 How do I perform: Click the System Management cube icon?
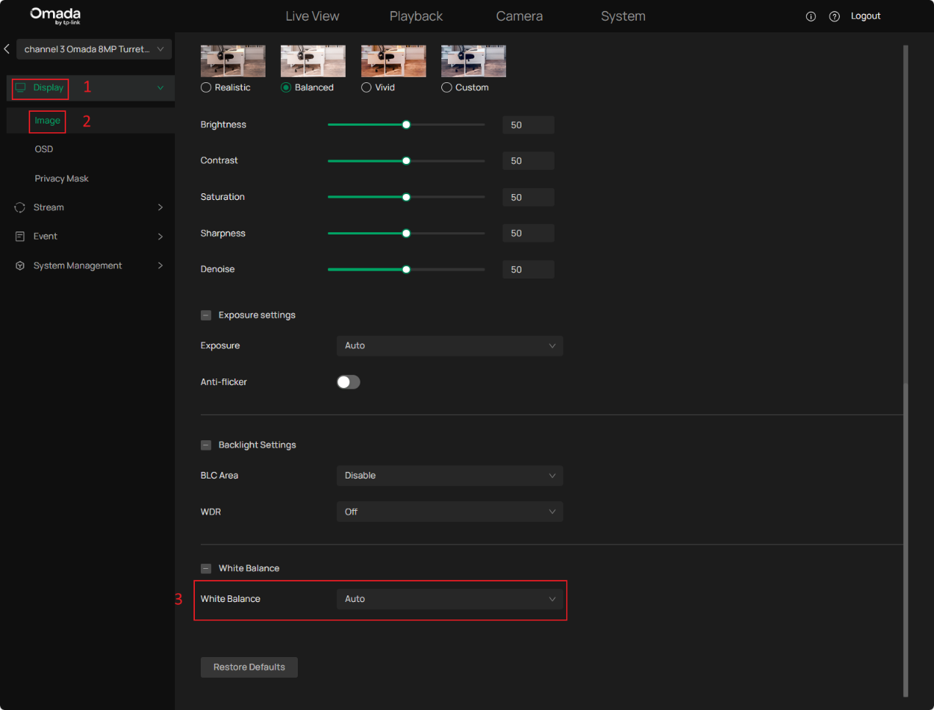pyautogui.click(x=20, y=266)
